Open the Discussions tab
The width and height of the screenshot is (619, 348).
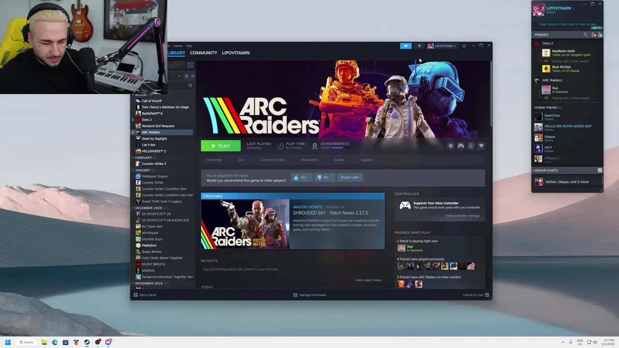point(309,160)
